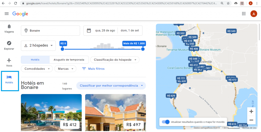Screen dimensions: 261x132
Task: Click the Terramar Museum map label
Action: [x=178, y=50]
